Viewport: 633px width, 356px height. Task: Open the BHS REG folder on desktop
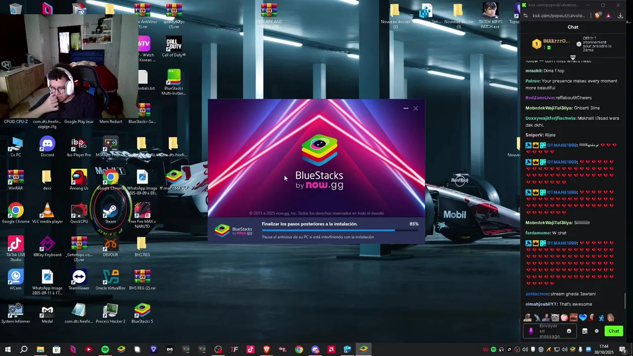pyautogui.click(x=142, y=247)
